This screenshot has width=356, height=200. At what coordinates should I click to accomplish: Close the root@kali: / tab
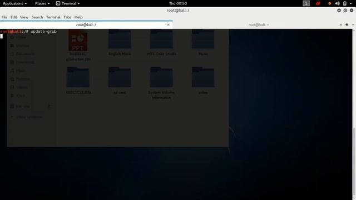[168, 25]
